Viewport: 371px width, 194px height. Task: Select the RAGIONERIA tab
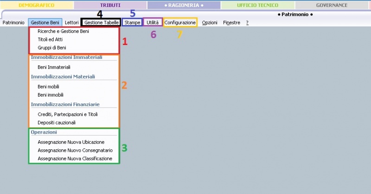(184, 5)
